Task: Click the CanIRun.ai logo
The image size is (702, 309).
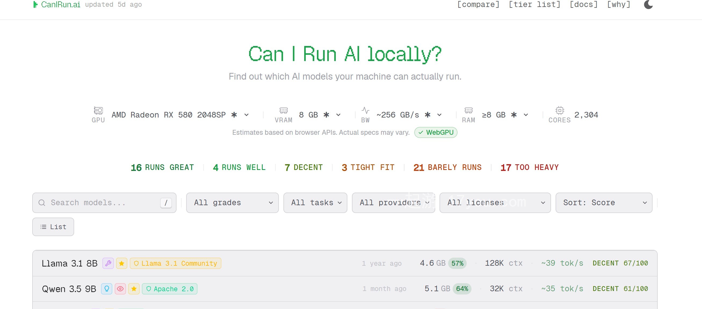Action: [x=57, y=5]
